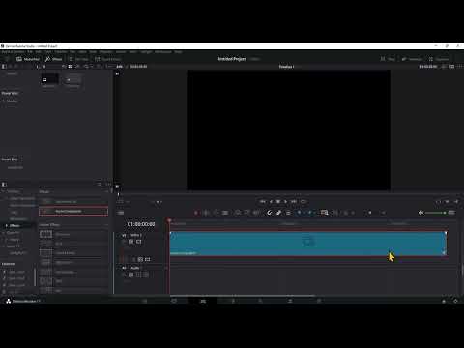Stop playback in the viewer
The width and height of the screenshot is (464, 348).
[278, 202]
